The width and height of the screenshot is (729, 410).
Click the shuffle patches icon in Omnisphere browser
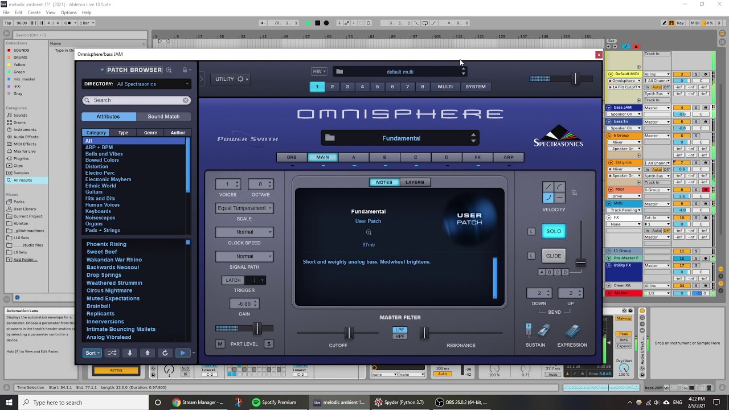pyautogui.click(x=112, y=353)
